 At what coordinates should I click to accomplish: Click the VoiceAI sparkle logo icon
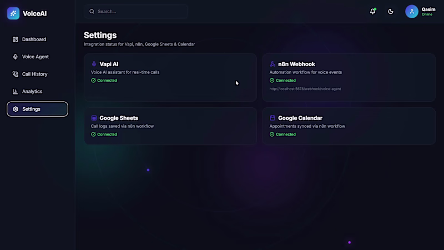click(13, 13)
